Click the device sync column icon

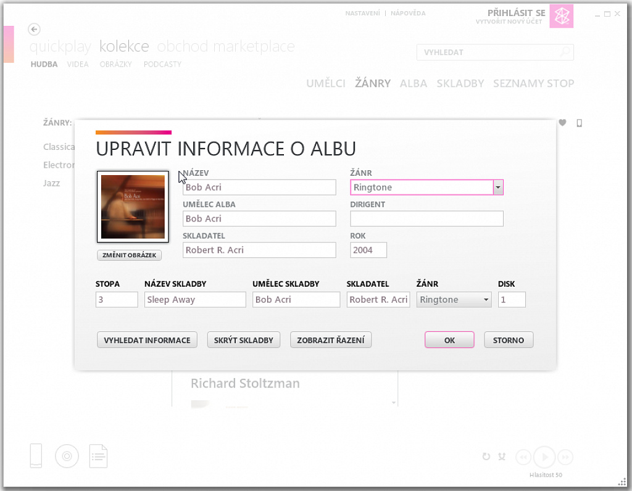(579, 123)
